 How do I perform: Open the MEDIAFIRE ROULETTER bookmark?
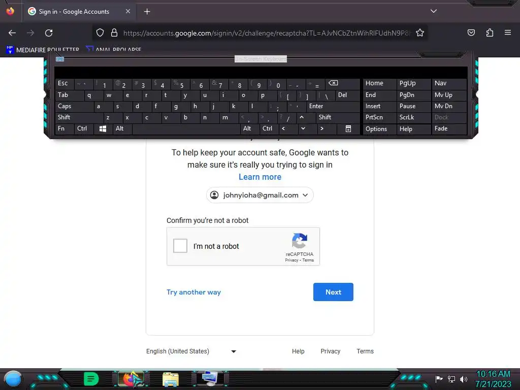coord(43,50)
